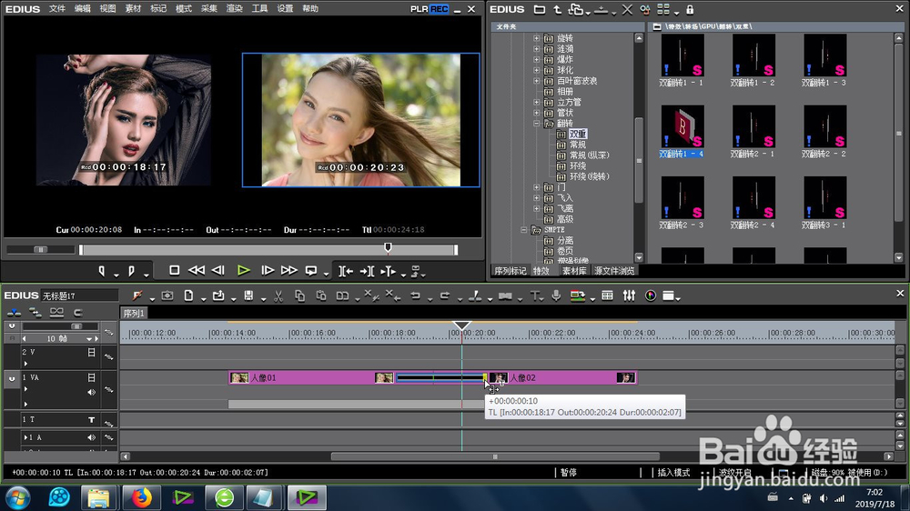Jump to previous edit point
910x511 pixels.
(346, 271)
